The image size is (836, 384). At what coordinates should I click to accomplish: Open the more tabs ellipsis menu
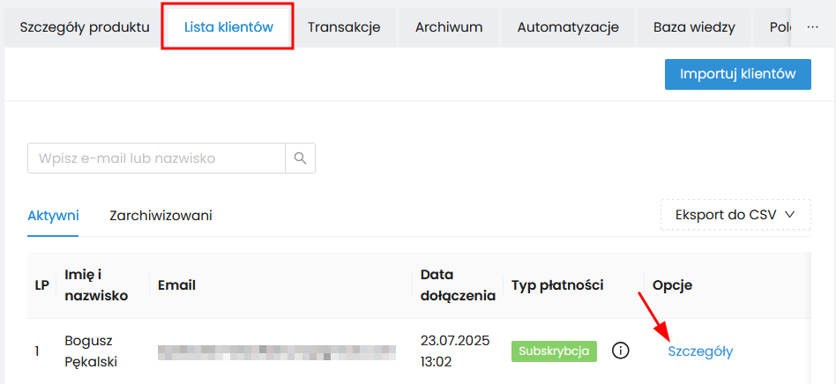click(x=812, y=27)
